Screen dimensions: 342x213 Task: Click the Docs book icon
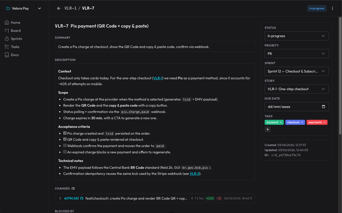tap(7, 55)
